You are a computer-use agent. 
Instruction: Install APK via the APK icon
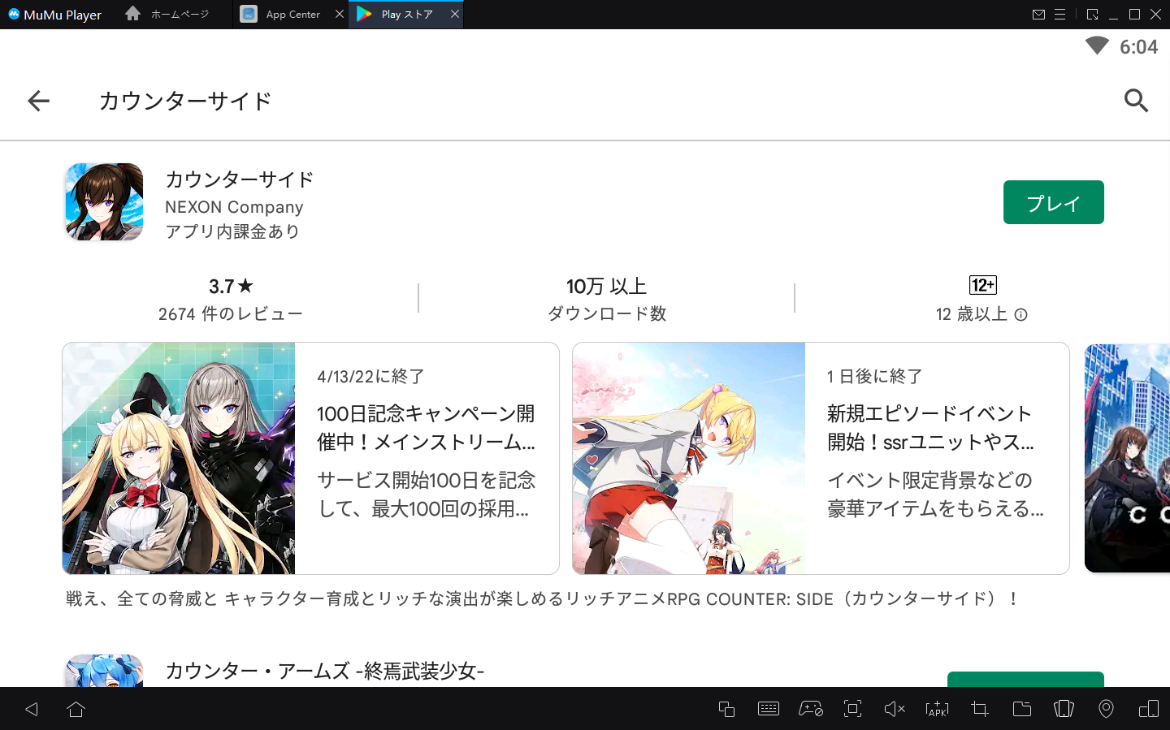point(937,709)
